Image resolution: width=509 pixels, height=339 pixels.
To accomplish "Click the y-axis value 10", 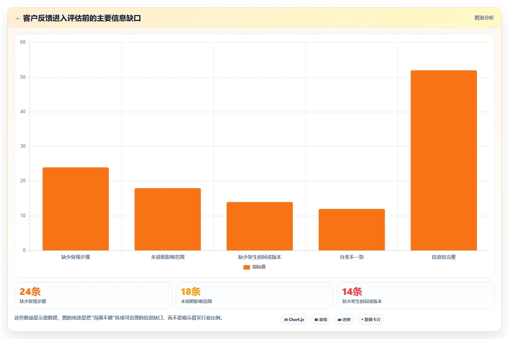I will [23, 216].
